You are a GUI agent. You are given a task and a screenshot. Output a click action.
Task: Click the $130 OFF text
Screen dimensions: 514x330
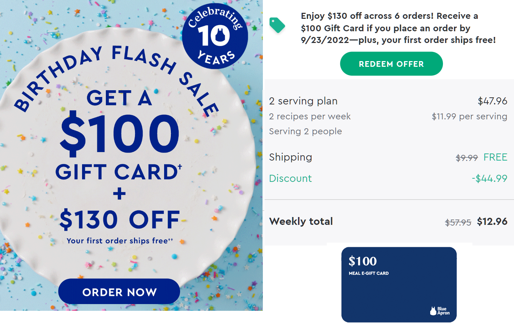coord(120,219)
